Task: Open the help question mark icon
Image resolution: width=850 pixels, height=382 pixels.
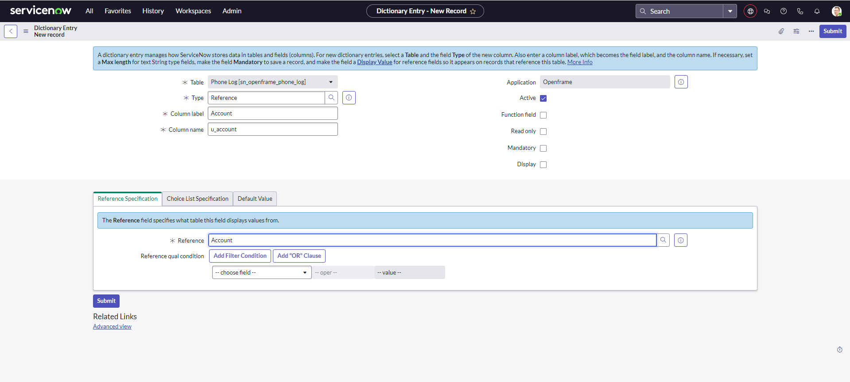Action: coord(784,11)
